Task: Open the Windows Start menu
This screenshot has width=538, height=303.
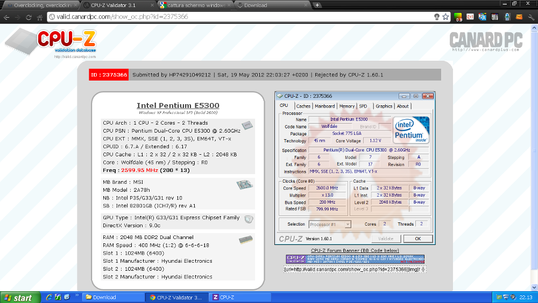Action: coord(20,298)
